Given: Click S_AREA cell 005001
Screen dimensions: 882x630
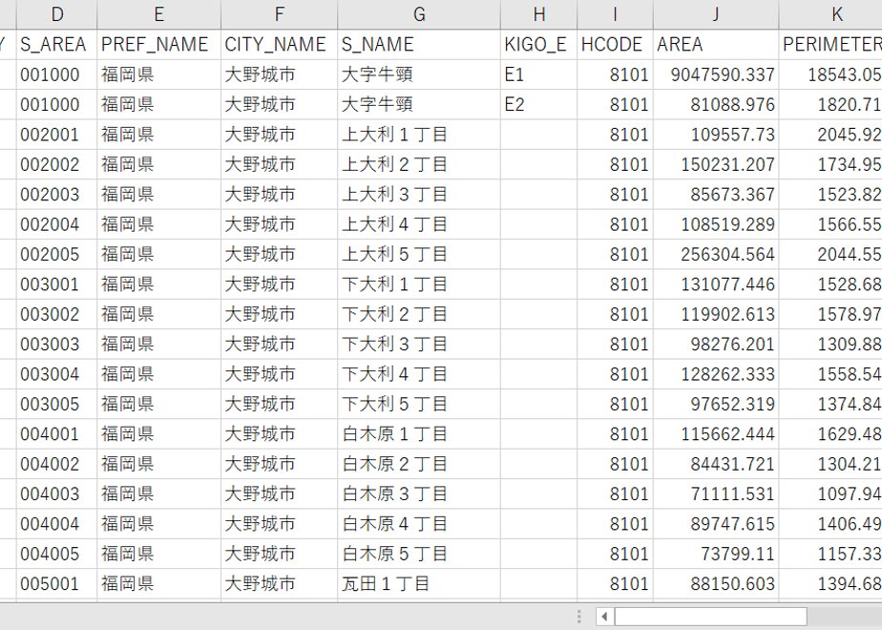Looking at the screenshot, I should [57, 584].
